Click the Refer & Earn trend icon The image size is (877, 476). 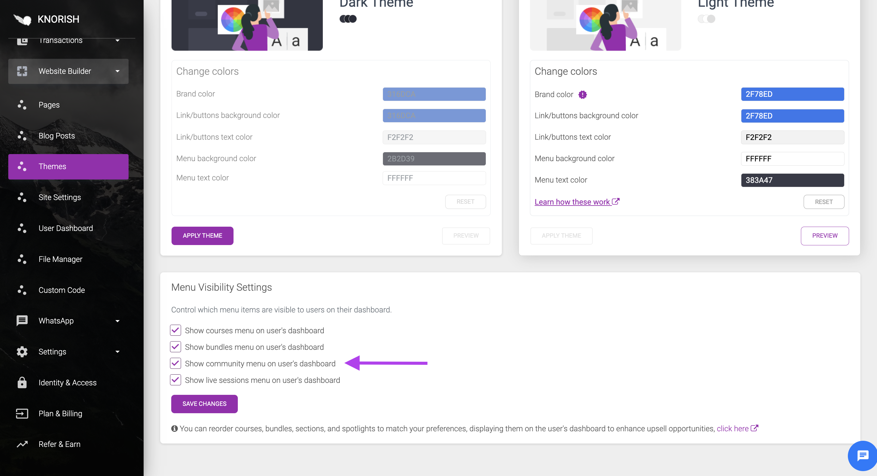(x=22, y=444)
